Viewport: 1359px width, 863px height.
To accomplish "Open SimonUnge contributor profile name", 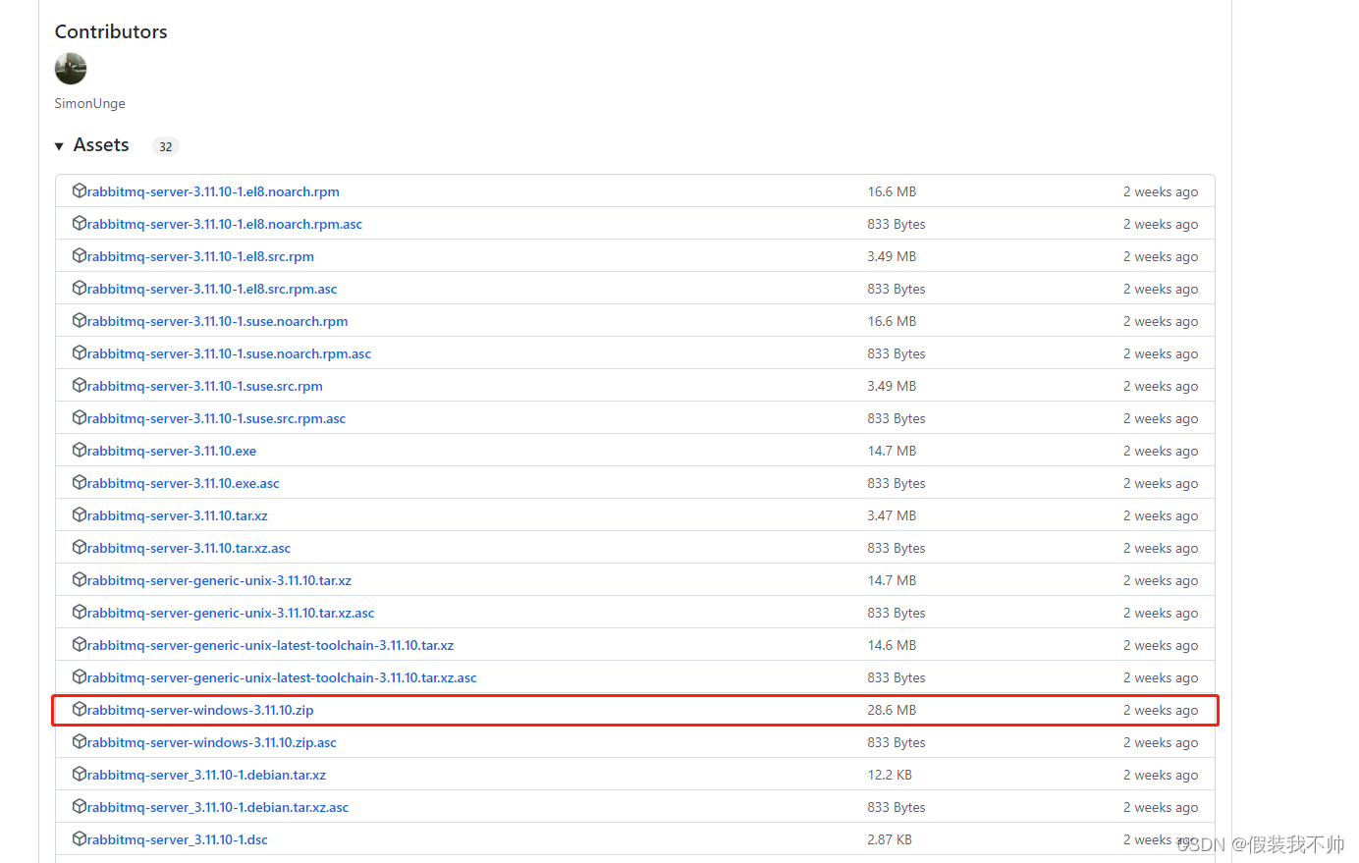I will [x=89, y=103].
